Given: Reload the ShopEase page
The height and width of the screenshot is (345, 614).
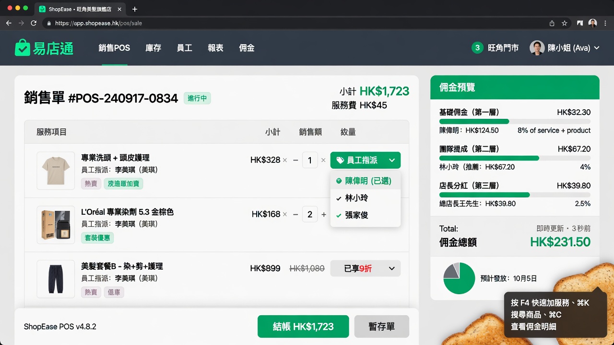Looking at the screenshot, I should (34, 23).
